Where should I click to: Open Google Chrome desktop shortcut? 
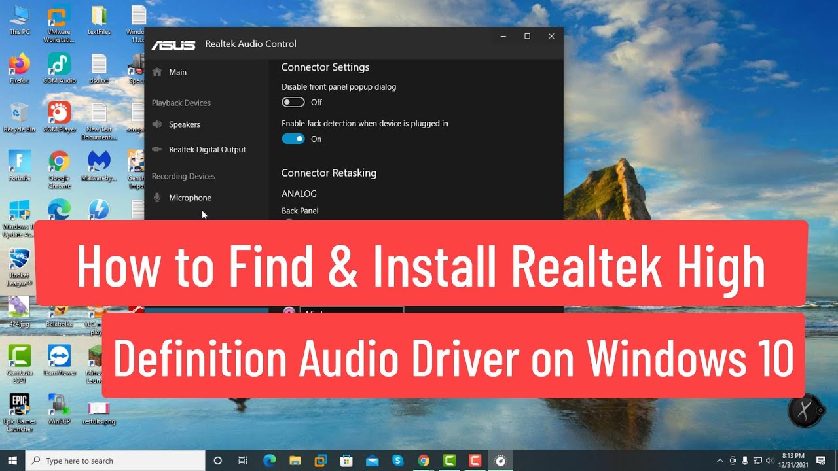click(60, 170)
